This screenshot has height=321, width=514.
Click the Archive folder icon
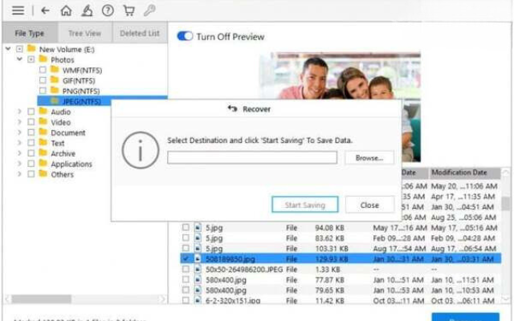click(x=43, y=153)
